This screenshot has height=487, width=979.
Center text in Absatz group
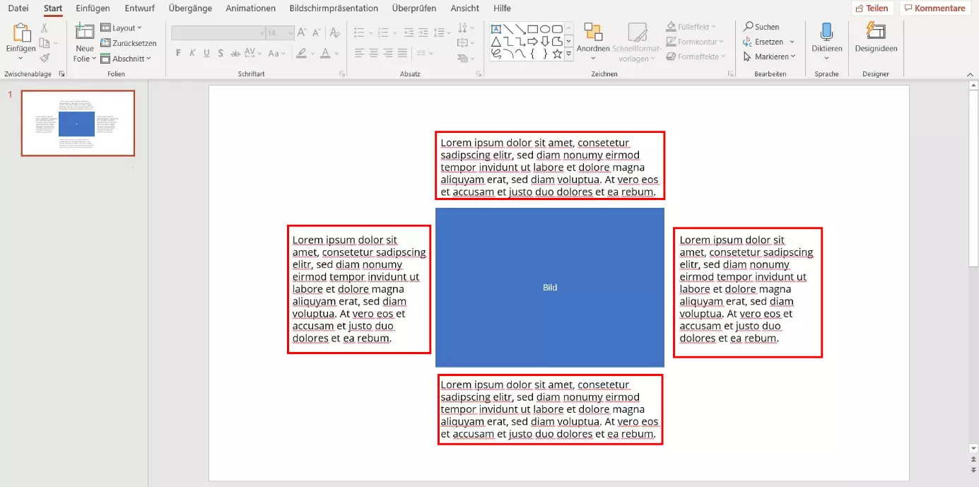[x=373, y=53]
